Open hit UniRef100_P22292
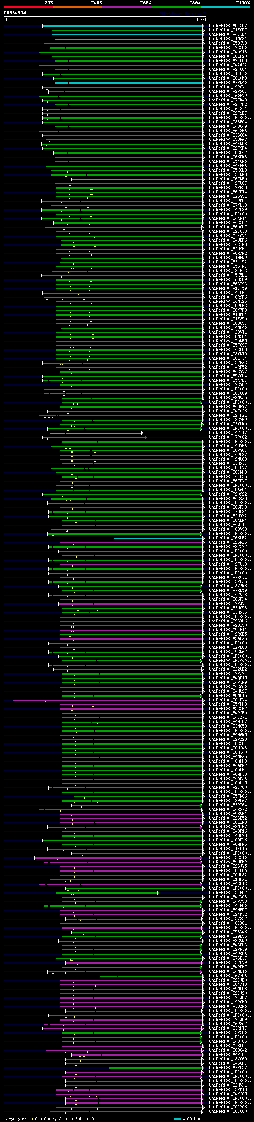 pos(228,546)
